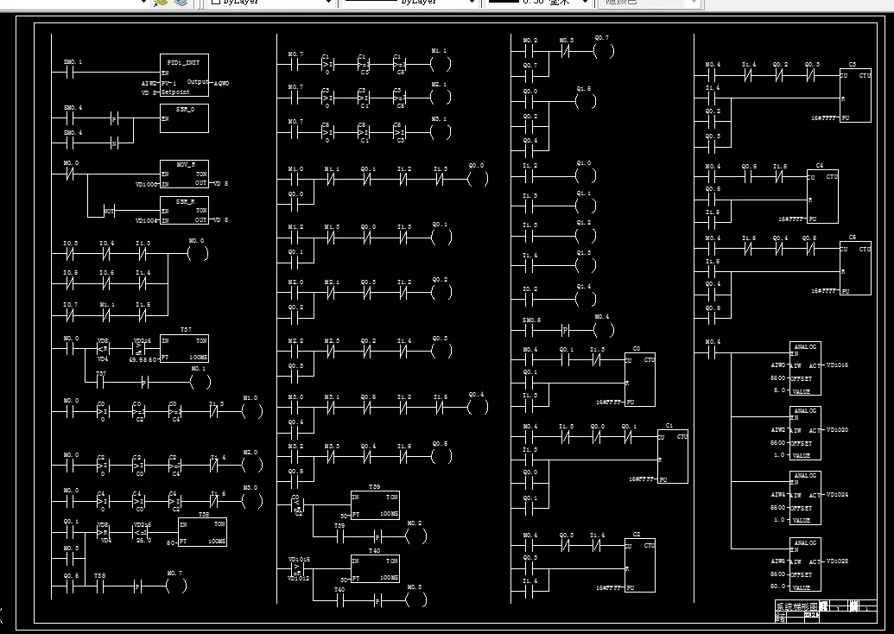Open the plot style 随颜色 dropdown
Screen dimensions: 894x634
649,3
